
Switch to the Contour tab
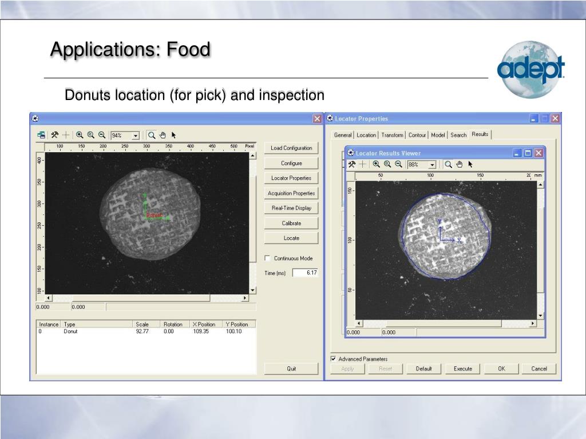coord(417,135)
